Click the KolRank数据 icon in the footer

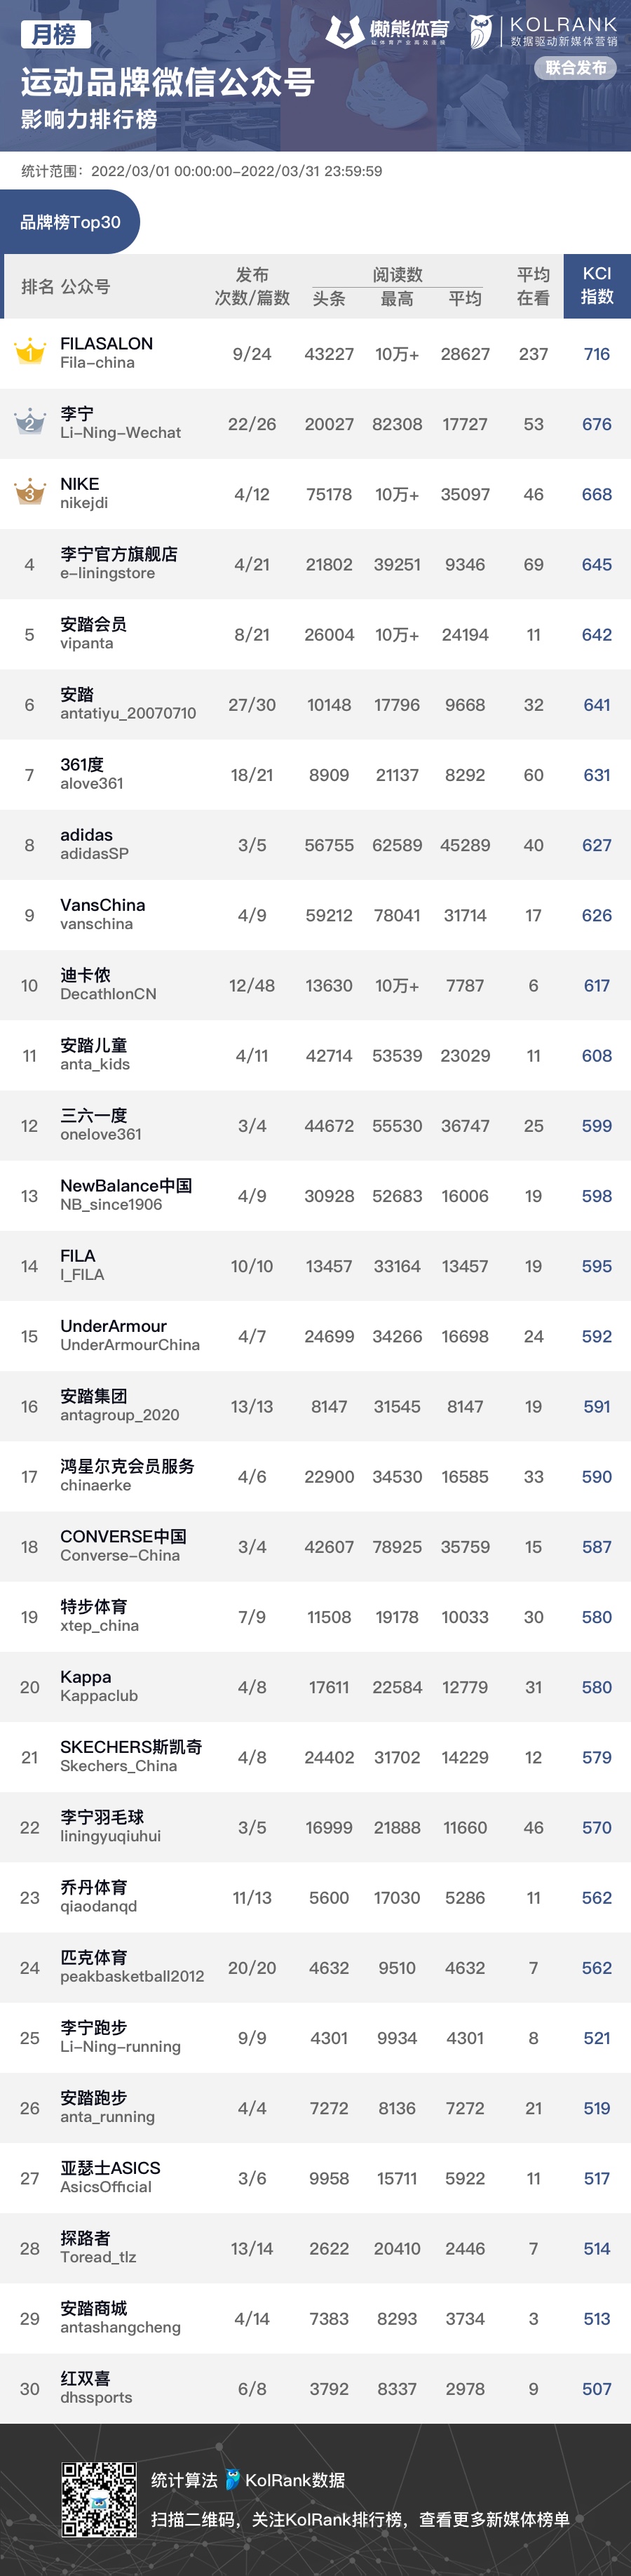click(x=233, y=2479)
